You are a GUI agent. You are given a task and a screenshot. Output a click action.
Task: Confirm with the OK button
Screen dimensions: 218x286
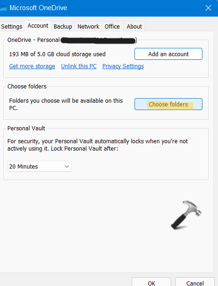point(151,282)
